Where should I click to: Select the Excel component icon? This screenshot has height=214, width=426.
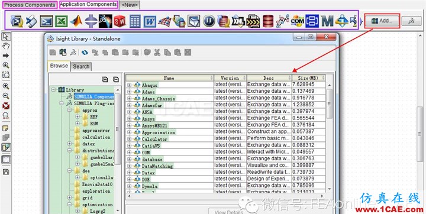61,21
